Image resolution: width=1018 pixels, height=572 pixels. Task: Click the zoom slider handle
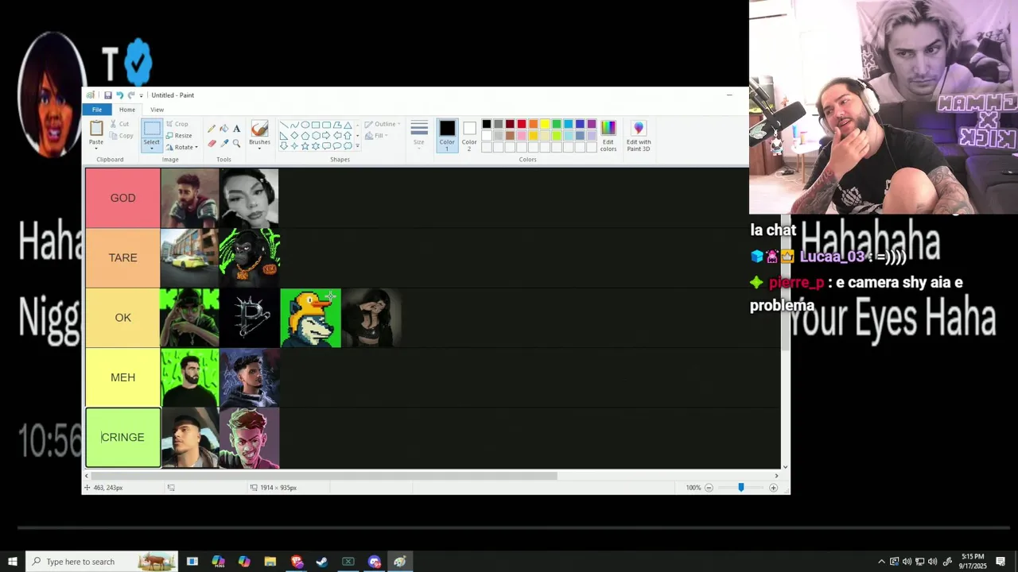click(740, 488)
